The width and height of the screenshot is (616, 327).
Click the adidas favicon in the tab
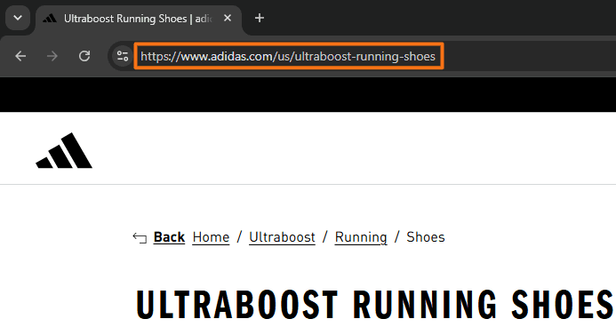[50, 19]
